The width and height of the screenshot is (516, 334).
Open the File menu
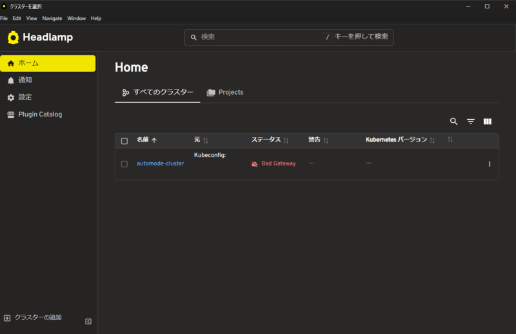pos(4,19)
